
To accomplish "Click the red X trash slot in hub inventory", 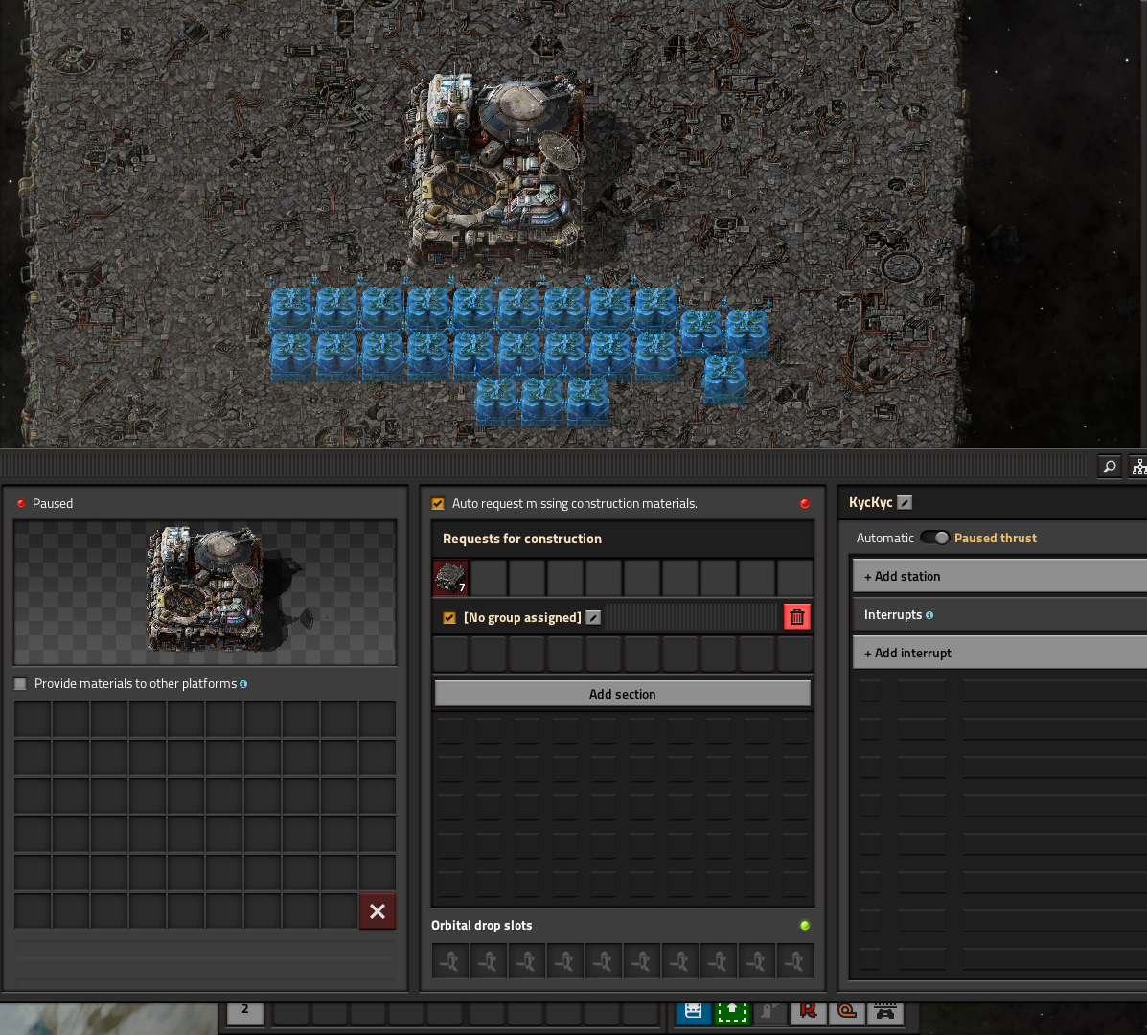I will (x=378, y=910).
